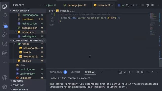Open the Run and Debug view

click(x=5, y=34)
